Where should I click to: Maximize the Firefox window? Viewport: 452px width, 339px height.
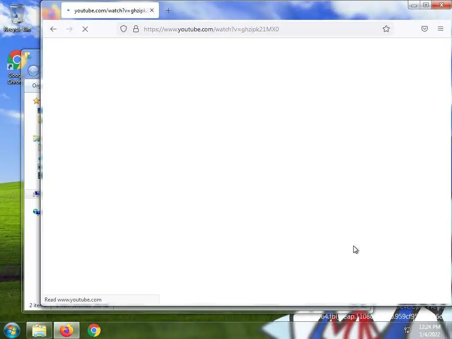(x=426, y=5)
